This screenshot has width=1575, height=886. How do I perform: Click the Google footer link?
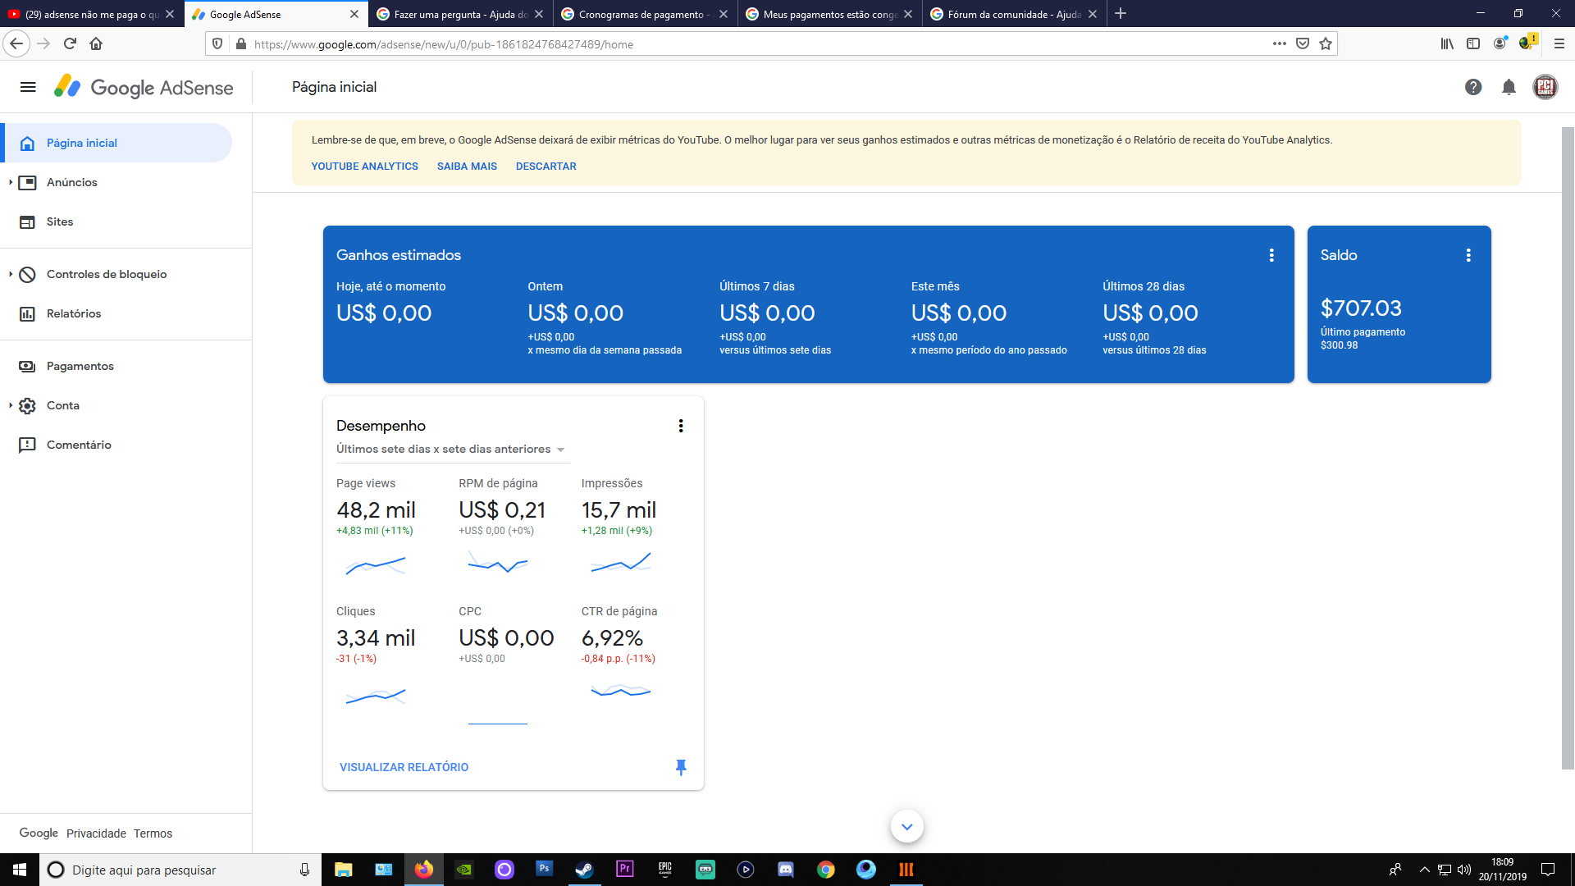[39, 833]
